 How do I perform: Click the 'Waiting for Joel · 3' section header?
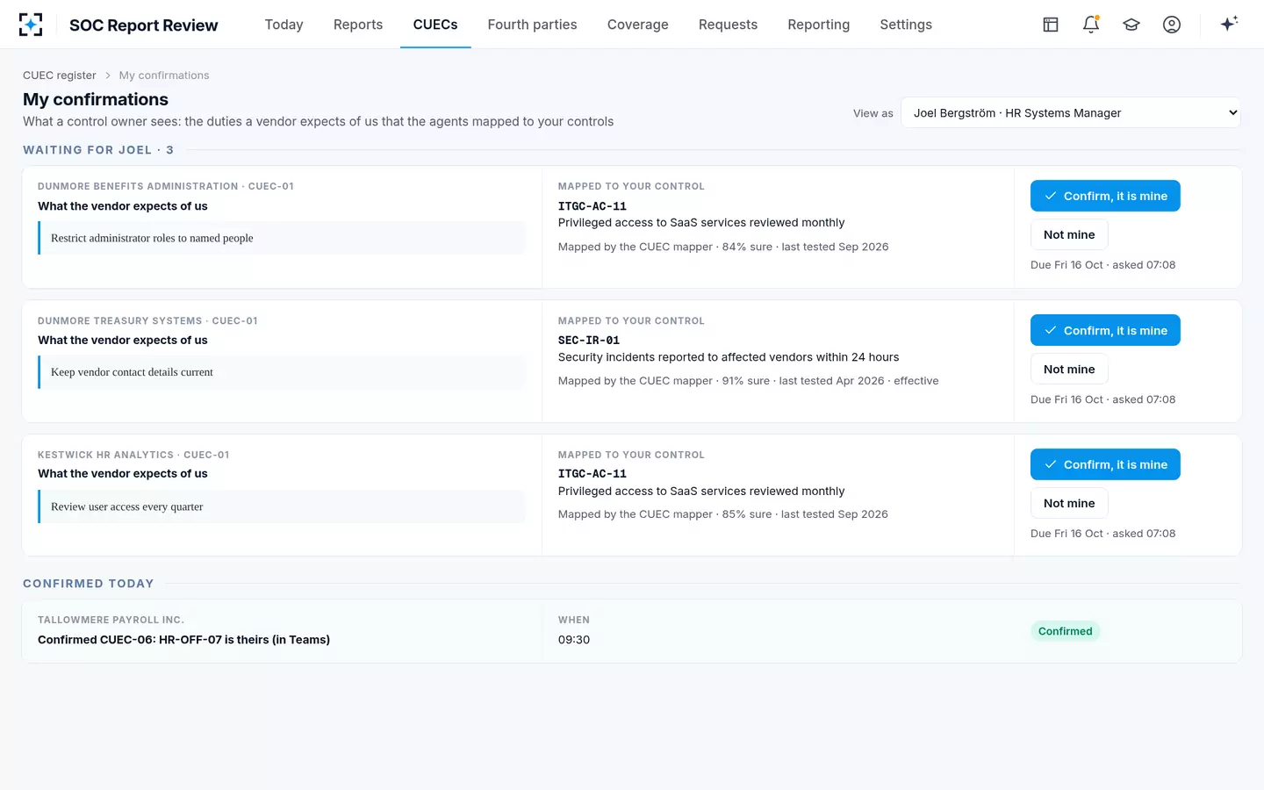pos(98,150)
